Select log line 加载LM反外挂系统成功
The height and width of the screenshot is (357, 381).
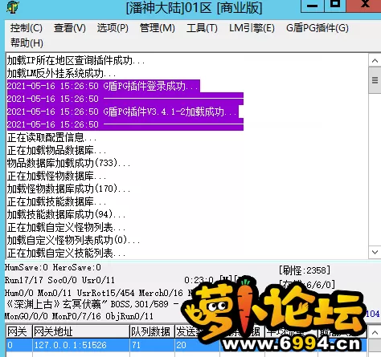[x=62, y=73]
